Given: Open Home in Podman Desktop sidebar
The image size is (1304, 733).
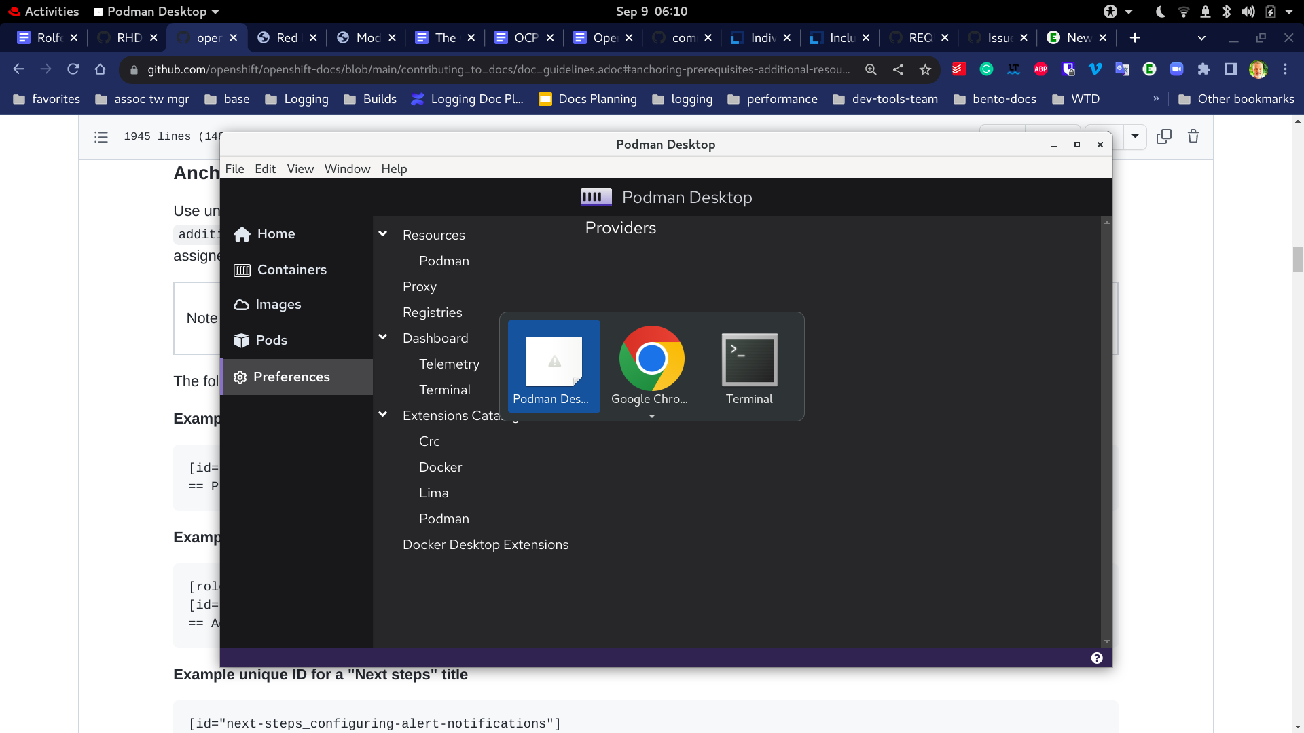Looking at the screenshot, I should tap(264, 234).
